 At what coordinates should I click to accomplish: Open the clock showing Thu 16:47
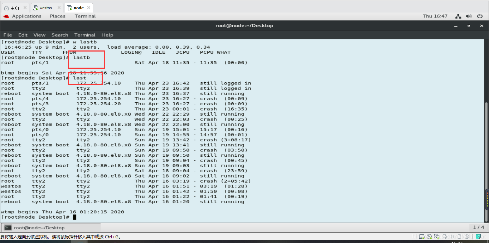[435, 16]
